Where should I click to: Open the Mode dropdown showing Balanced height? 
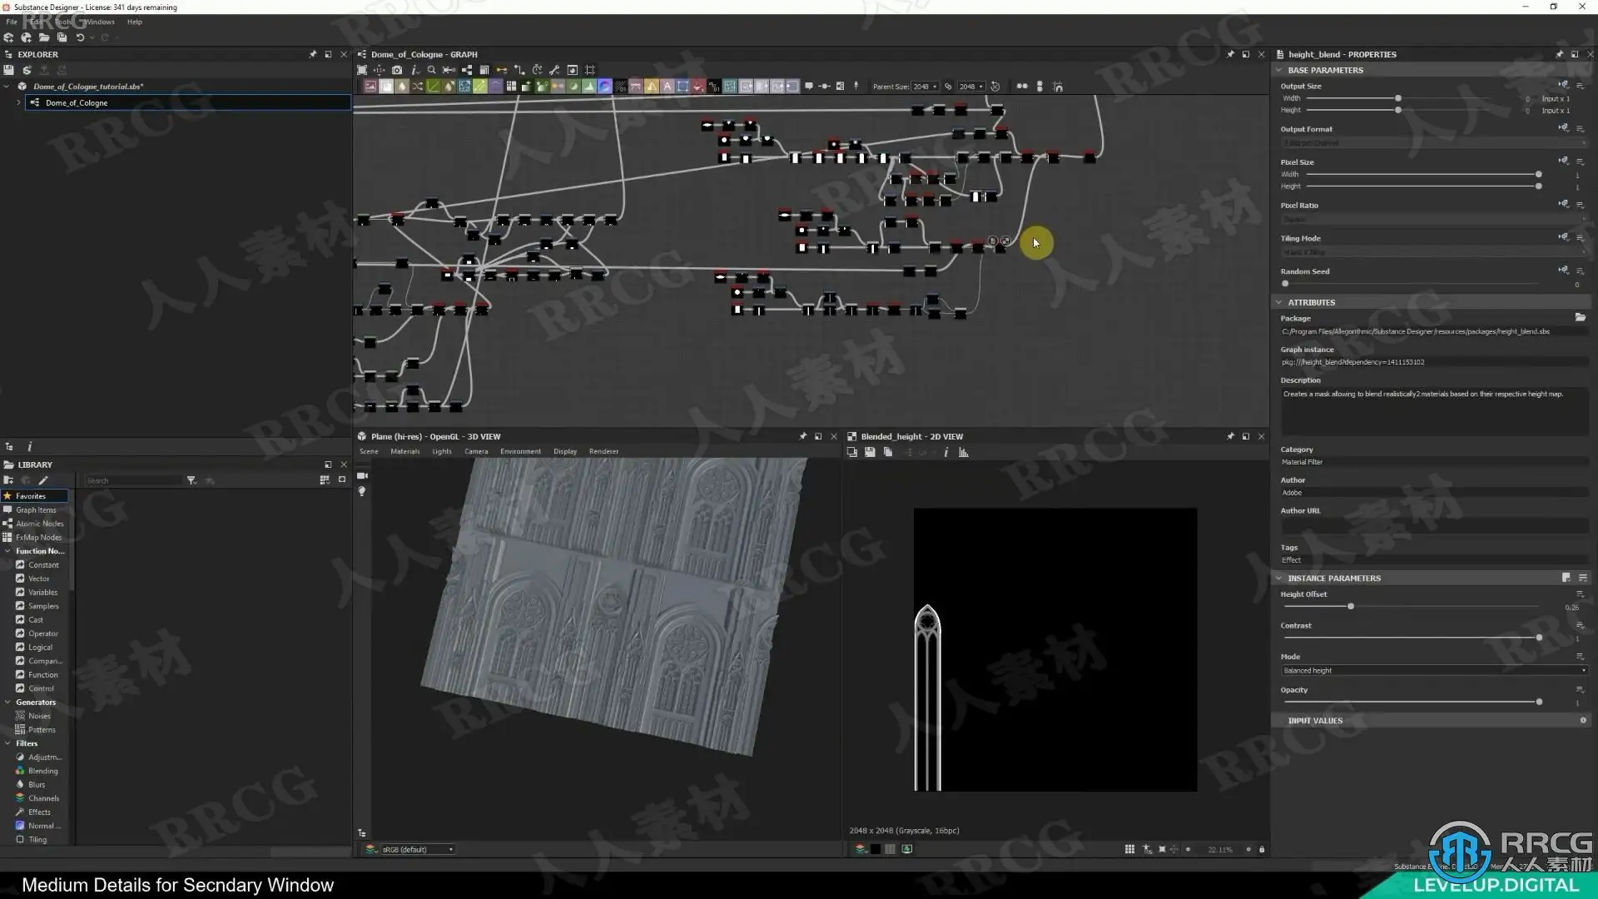click(1434, 670)
